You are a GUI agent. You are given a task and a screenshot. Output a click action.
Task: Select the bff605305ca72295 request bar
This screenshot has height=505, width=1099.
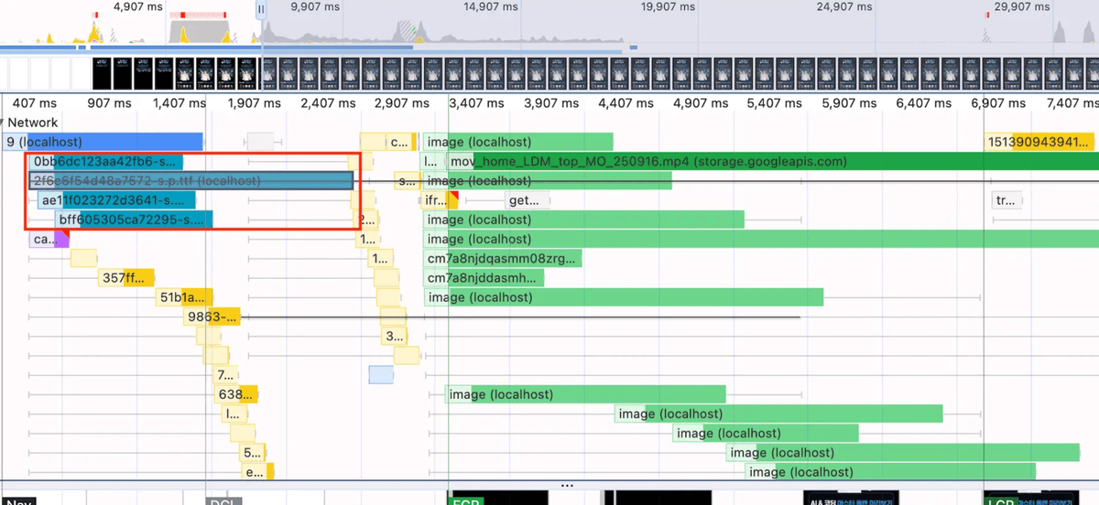click(x=134, y=220)
